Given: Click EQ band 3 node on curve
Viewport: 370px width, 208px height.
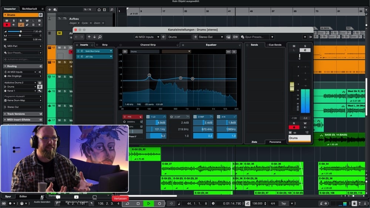Looking at the screenshot, I should coord(181,78).
